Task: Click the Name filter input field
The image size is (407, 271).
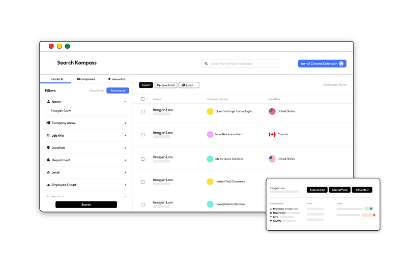Action: (86, 110)
